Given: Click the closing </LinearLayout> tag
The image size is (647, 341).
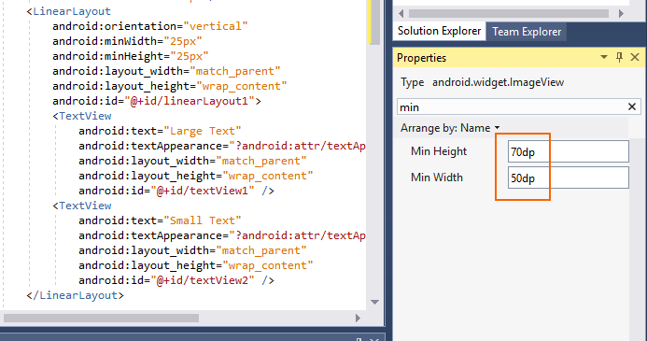Looking at the screenshot, I should coord(75,295).
